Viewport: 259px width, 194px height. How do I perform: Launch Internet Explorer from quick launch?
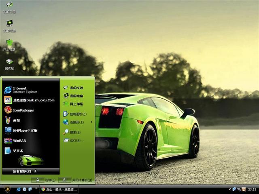(19, 189)
